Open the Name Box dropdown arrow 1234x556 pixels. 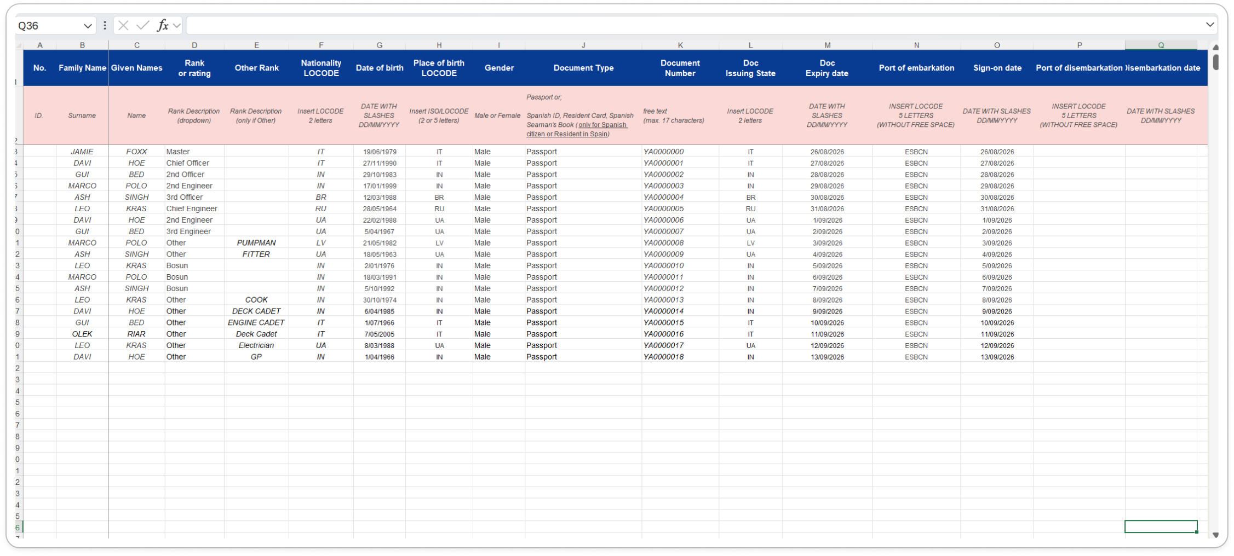pyautogui.click(x=88, y=26)
